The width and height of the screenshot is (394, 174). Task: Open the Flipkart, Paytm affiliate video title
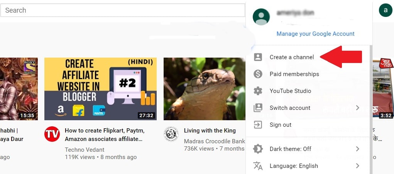pyautogui.click(x=105, y=135)
